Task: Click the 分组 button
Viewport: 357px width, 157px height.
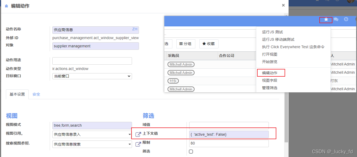Action: click(x=186, y=44)
